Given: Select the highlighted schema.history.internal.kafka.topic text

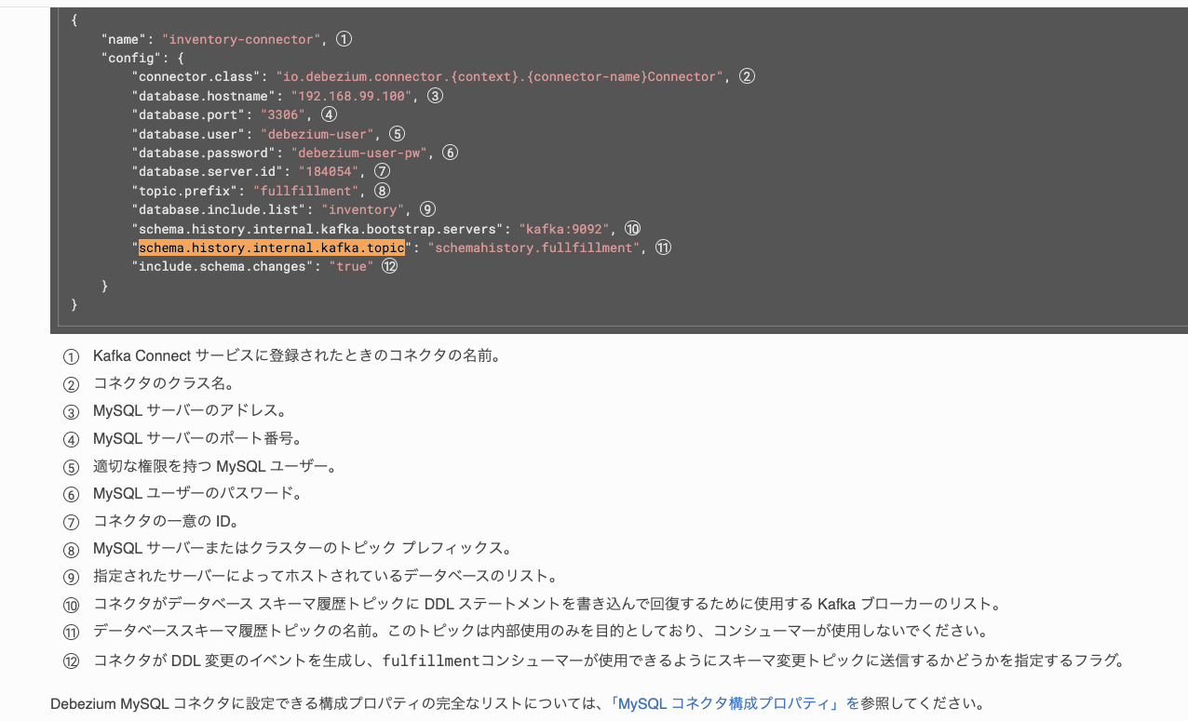Looking at the screenshot, I should coord(272,247).
